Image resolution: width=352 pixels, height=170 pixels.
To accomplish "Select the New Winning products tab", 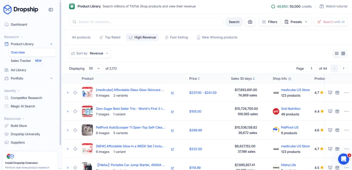I will [x=217, y=37].
